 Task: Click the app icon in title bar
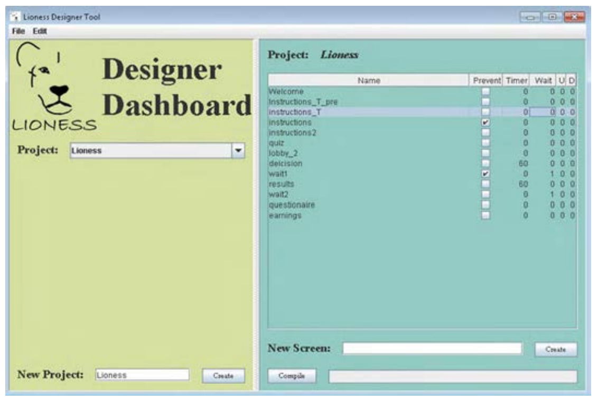tap(16, 17)
